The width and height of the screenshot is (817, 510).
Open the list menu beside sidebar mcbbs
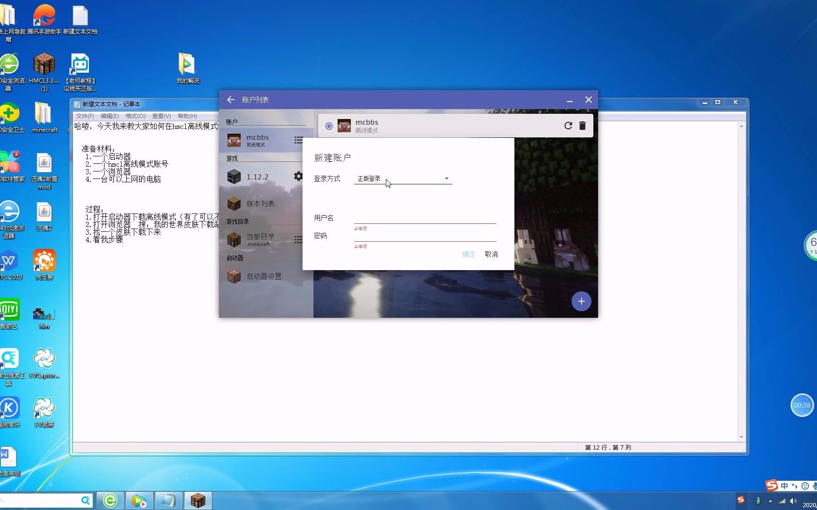pyautogui.click(x=298, y=140)
